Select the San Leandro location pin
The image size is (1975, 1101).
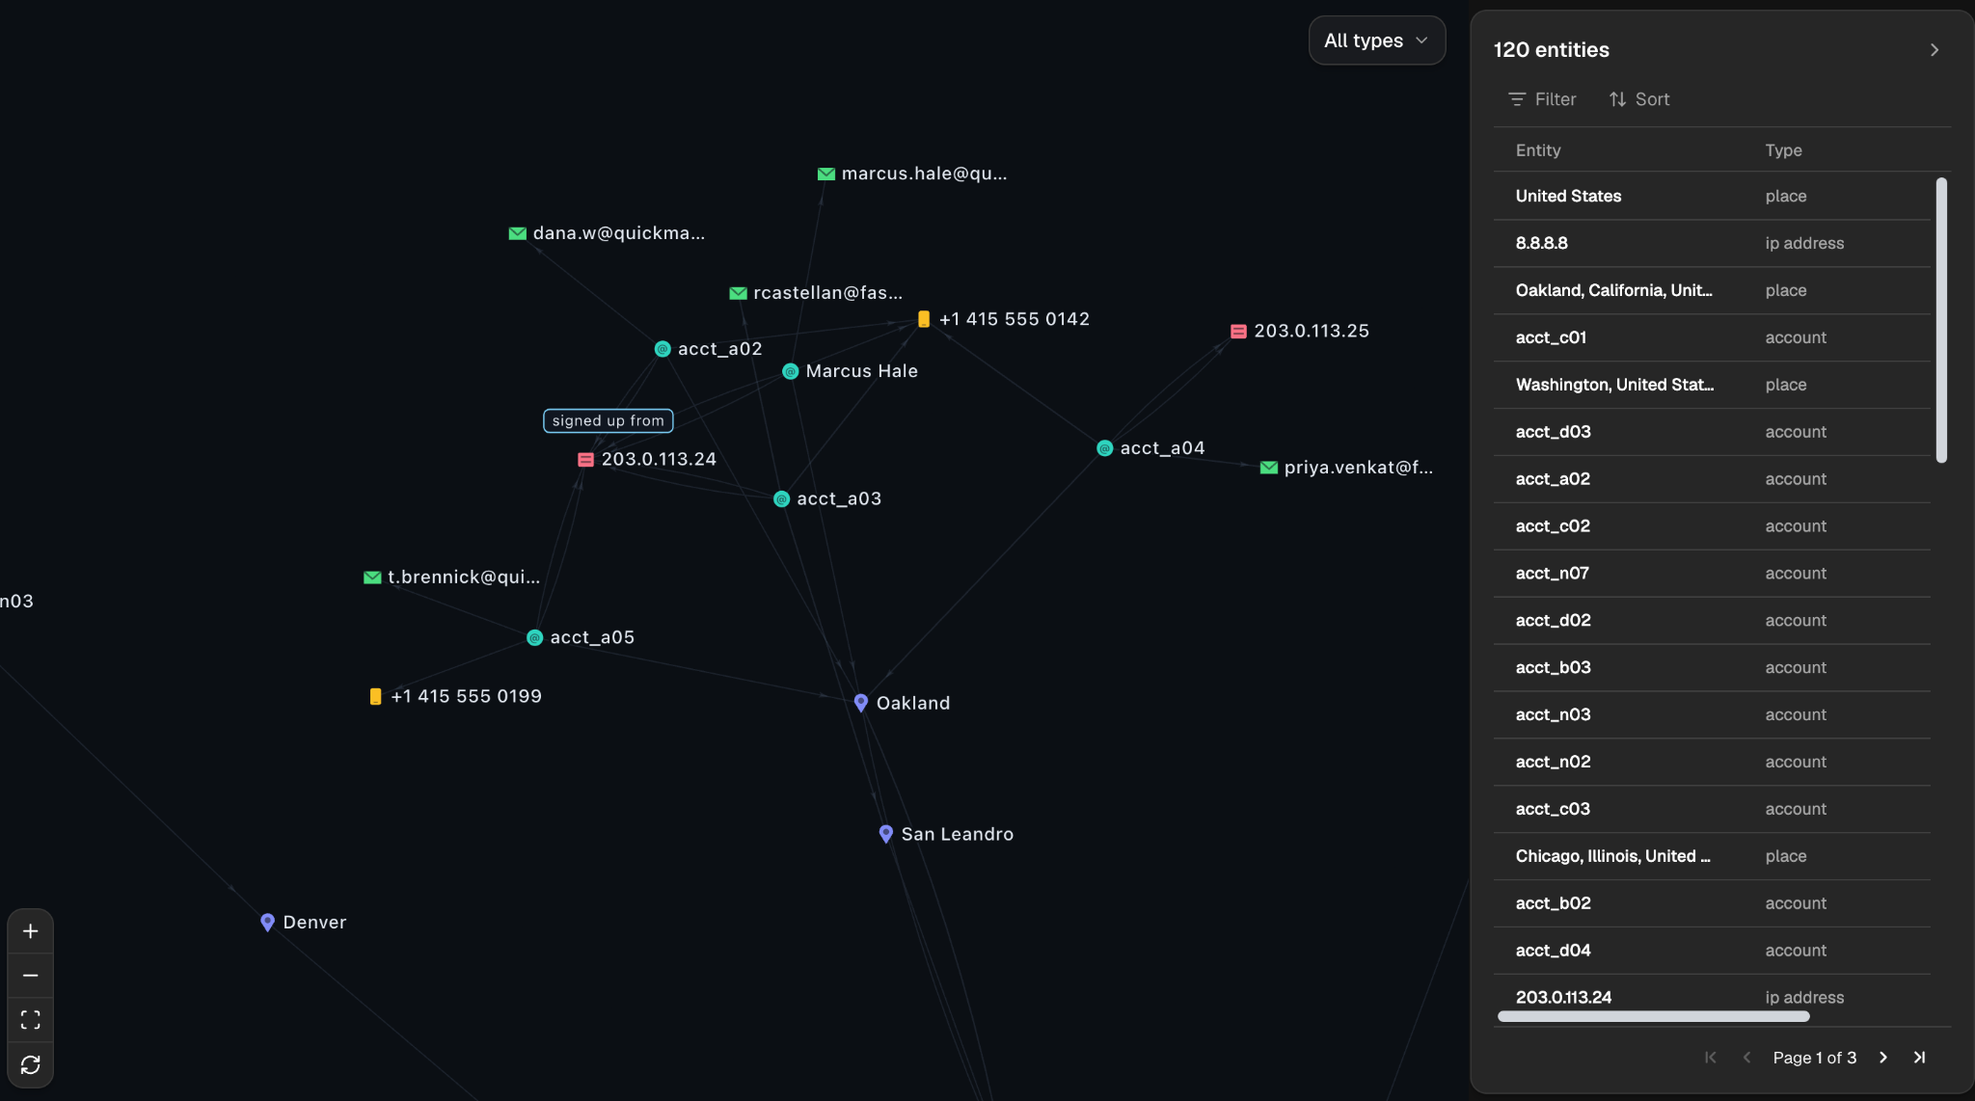coord(886,834)
